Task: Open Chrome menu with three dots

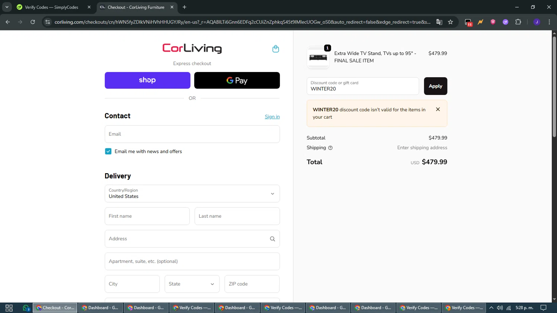Action: [x=549, y=22]
